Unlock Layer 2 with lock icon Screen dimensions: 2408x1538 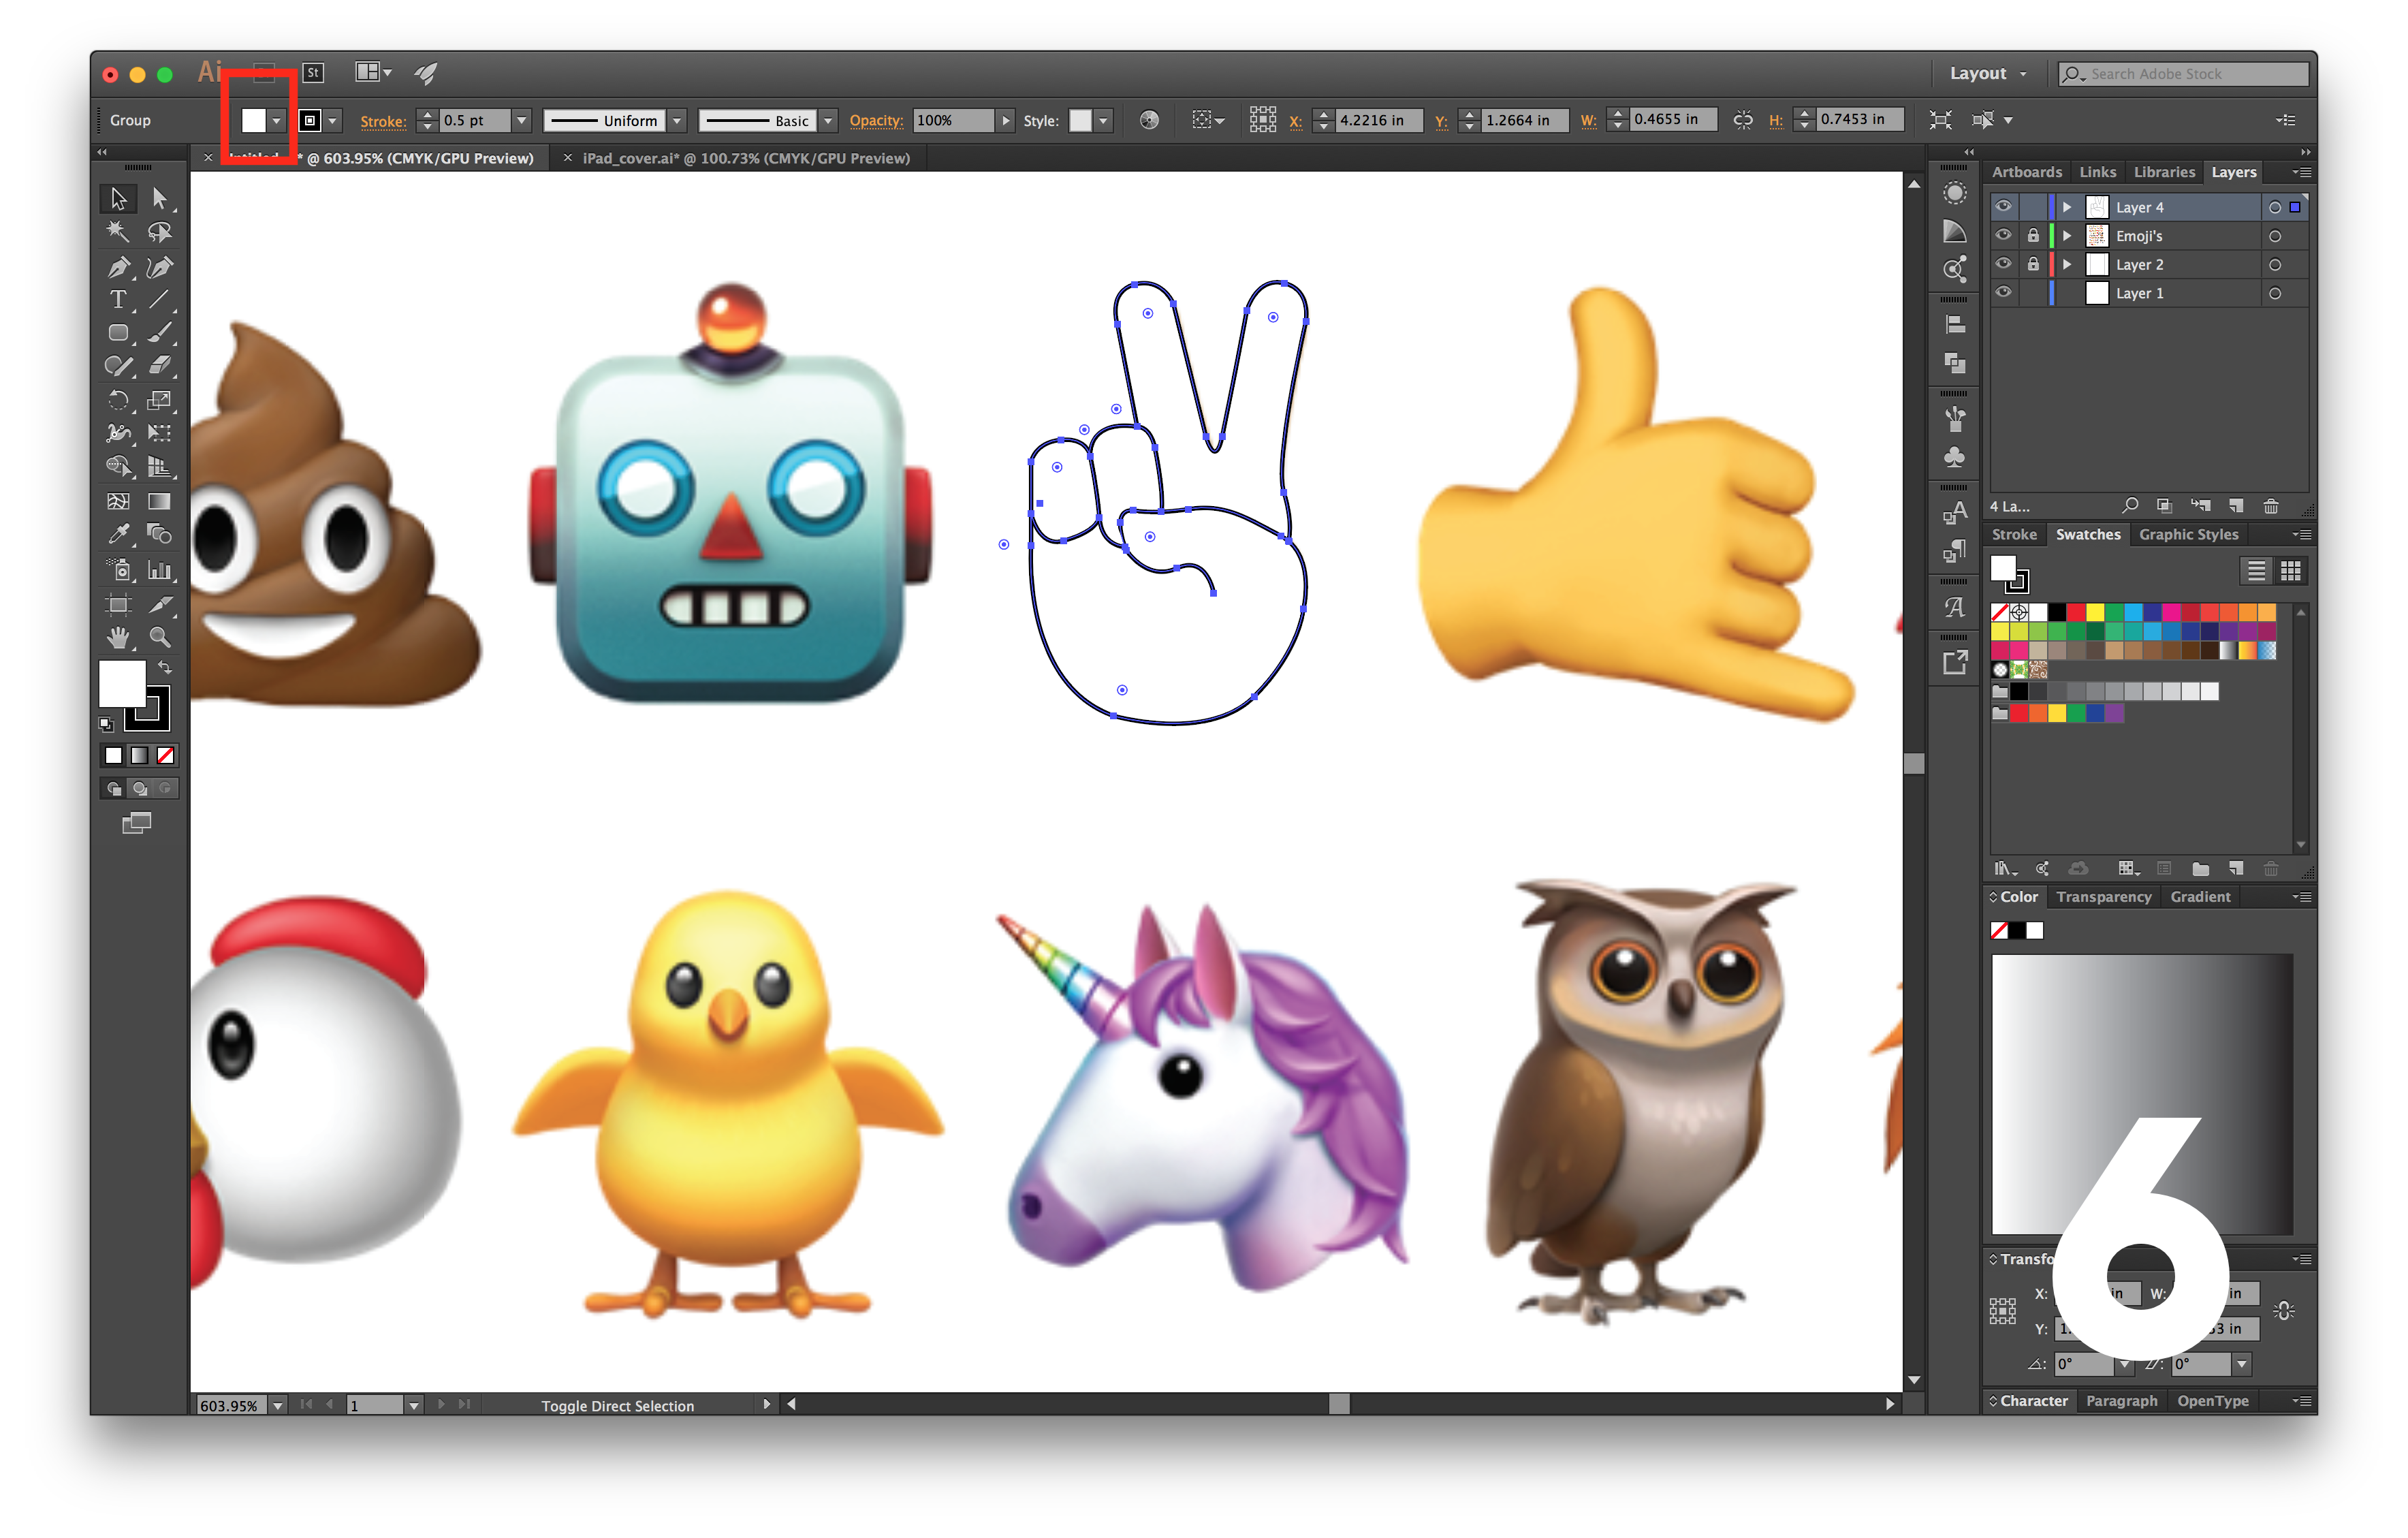[x=2033, y=265]
